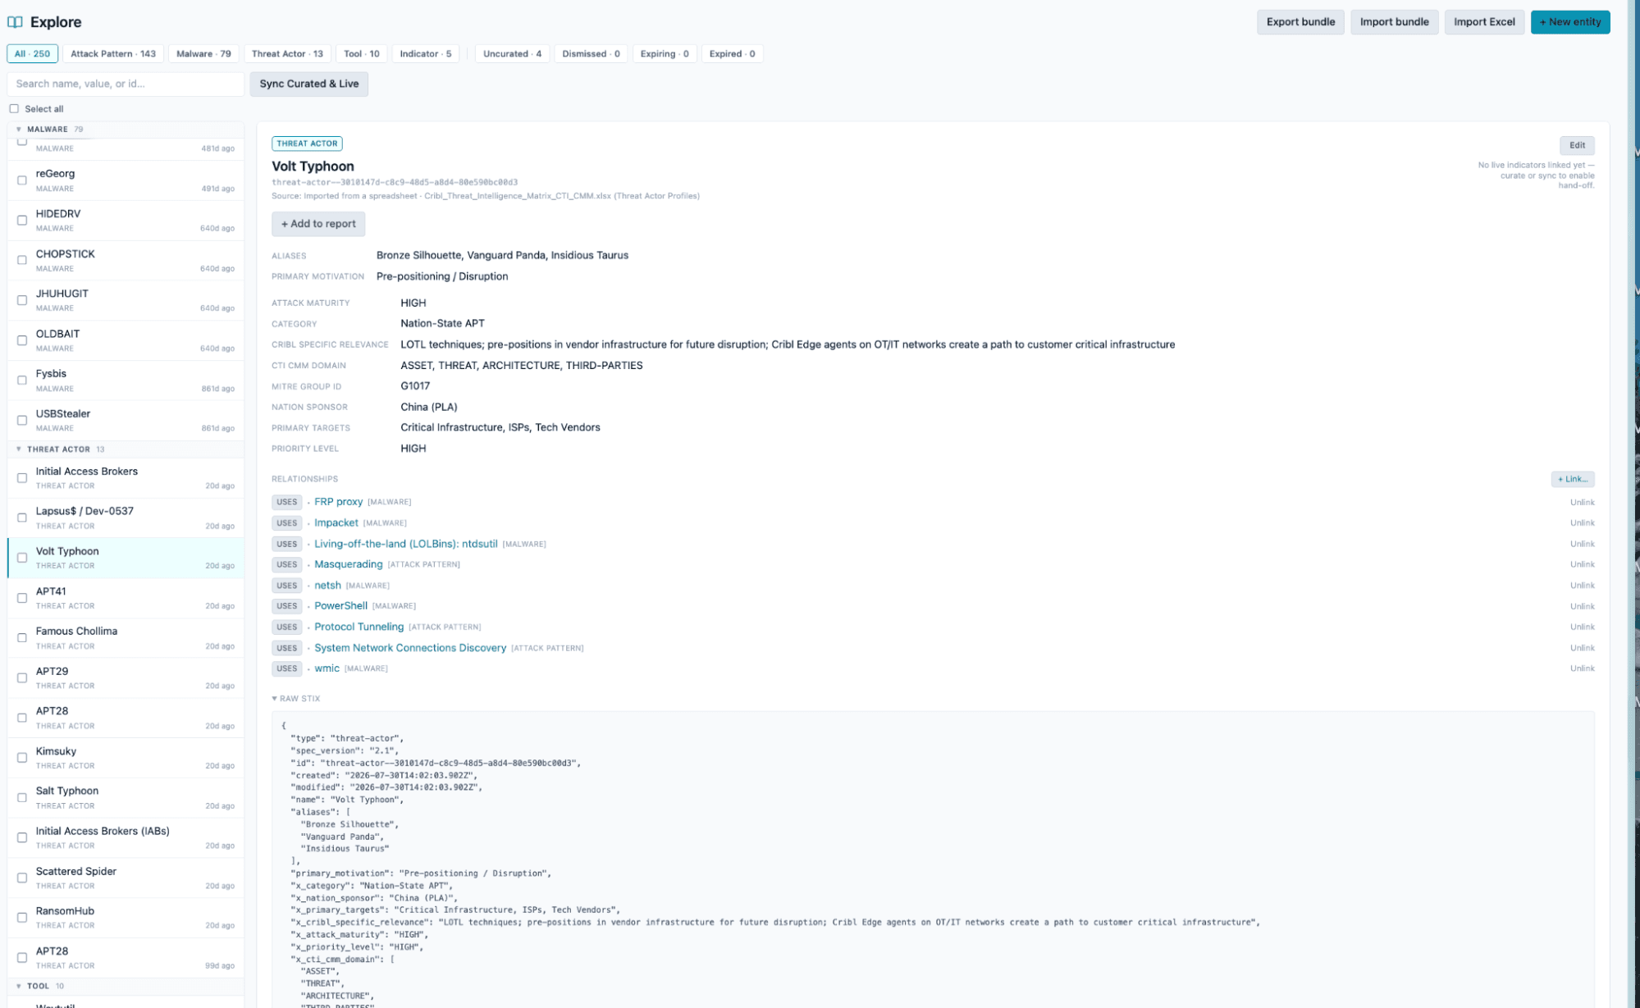The height and width of the screenshot is (1008, 1640).
Task: Filter by All 250 entities
Action: 32,54
